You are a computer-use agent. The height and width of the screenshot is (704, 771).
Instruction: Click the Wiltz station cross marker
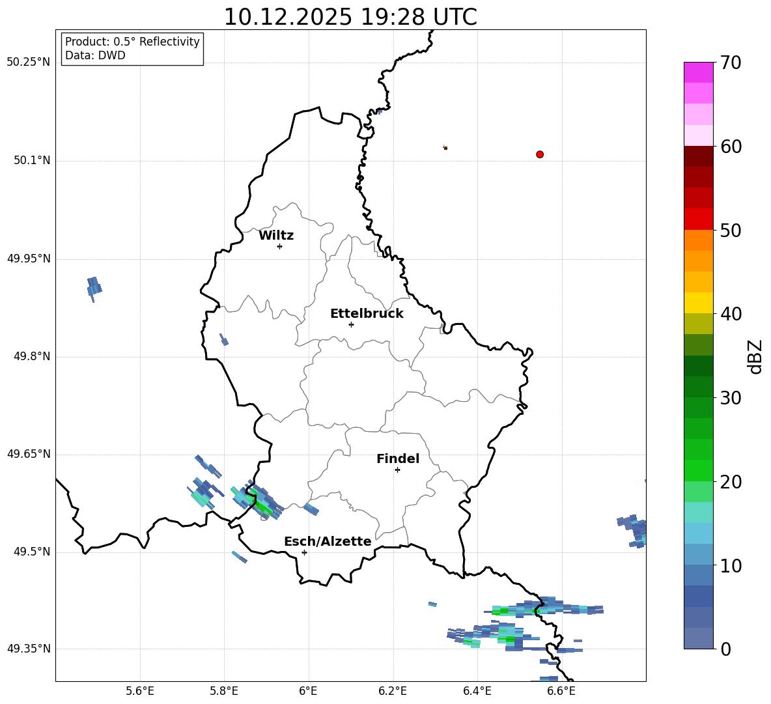point(280,246)
